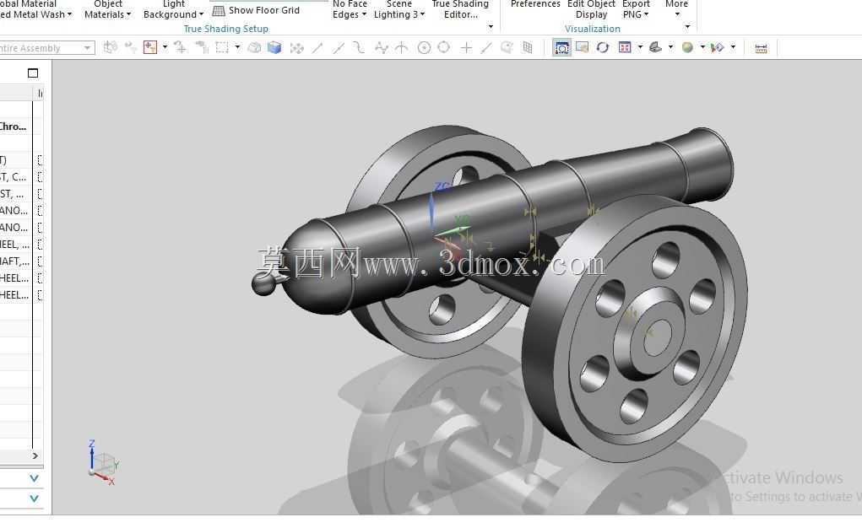This screenshot has width=862, height=528.
Task: Enable the point on curve snap icon
Action: pos(486,48)
